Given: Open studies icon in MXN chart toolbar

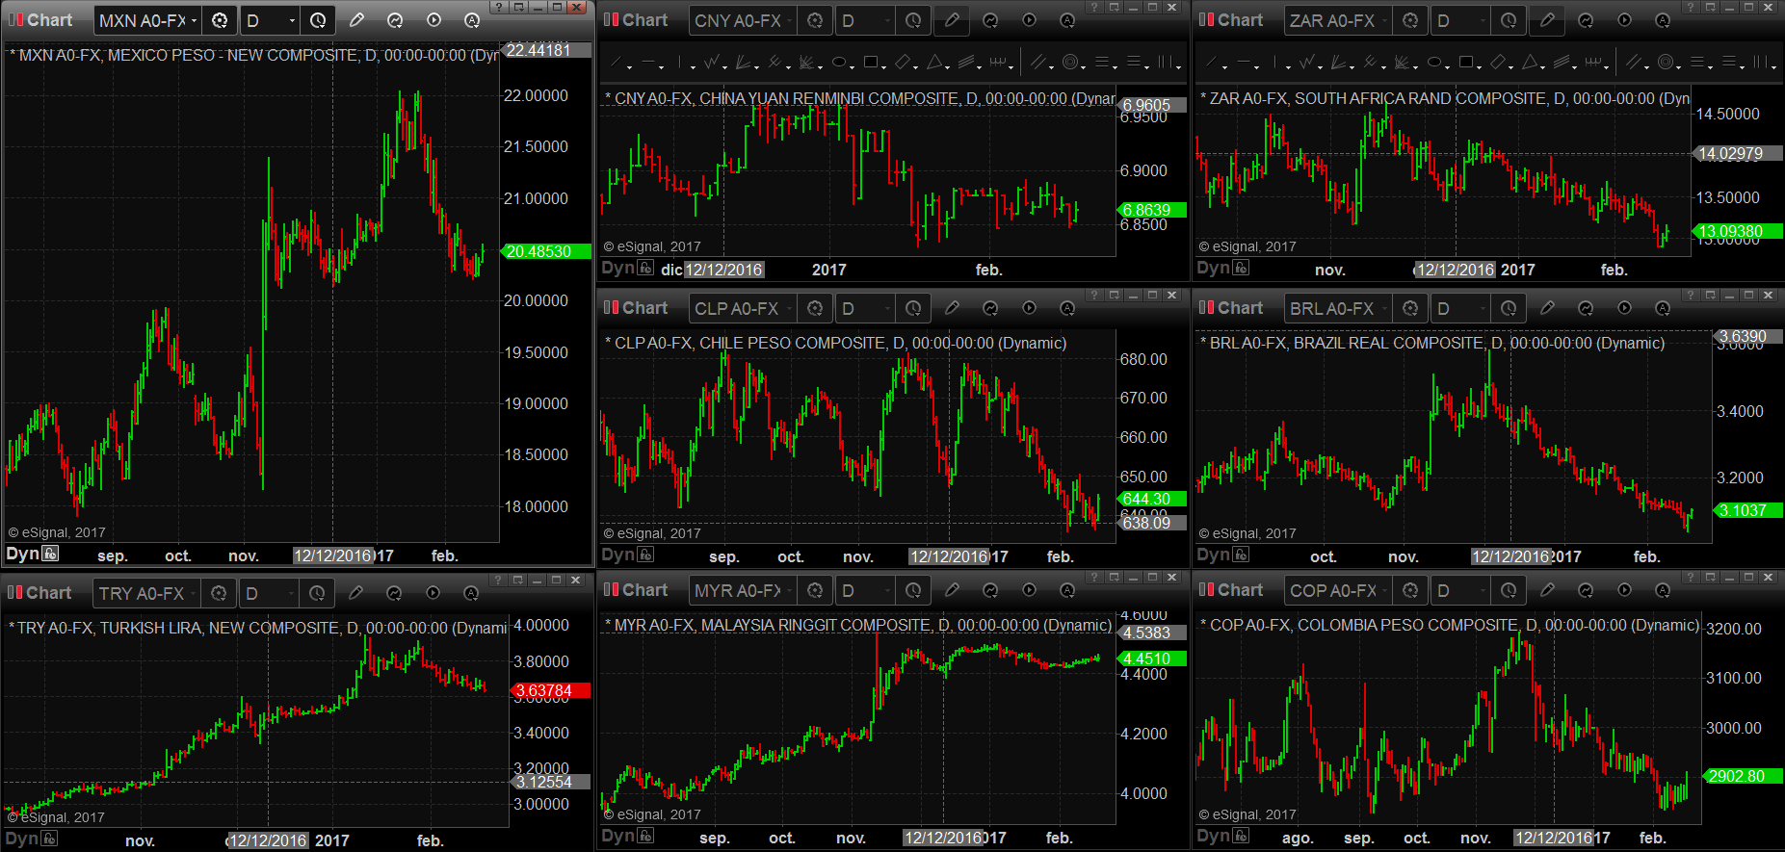Looking at the screenshot, I should coord(395,20).
